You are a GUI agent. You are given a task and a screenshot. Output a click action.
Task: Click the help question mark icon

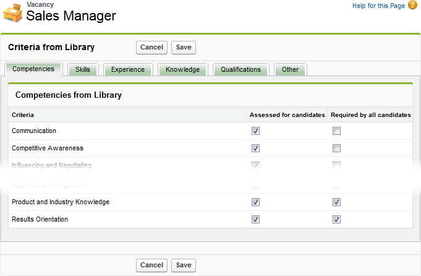click(412, 6)
